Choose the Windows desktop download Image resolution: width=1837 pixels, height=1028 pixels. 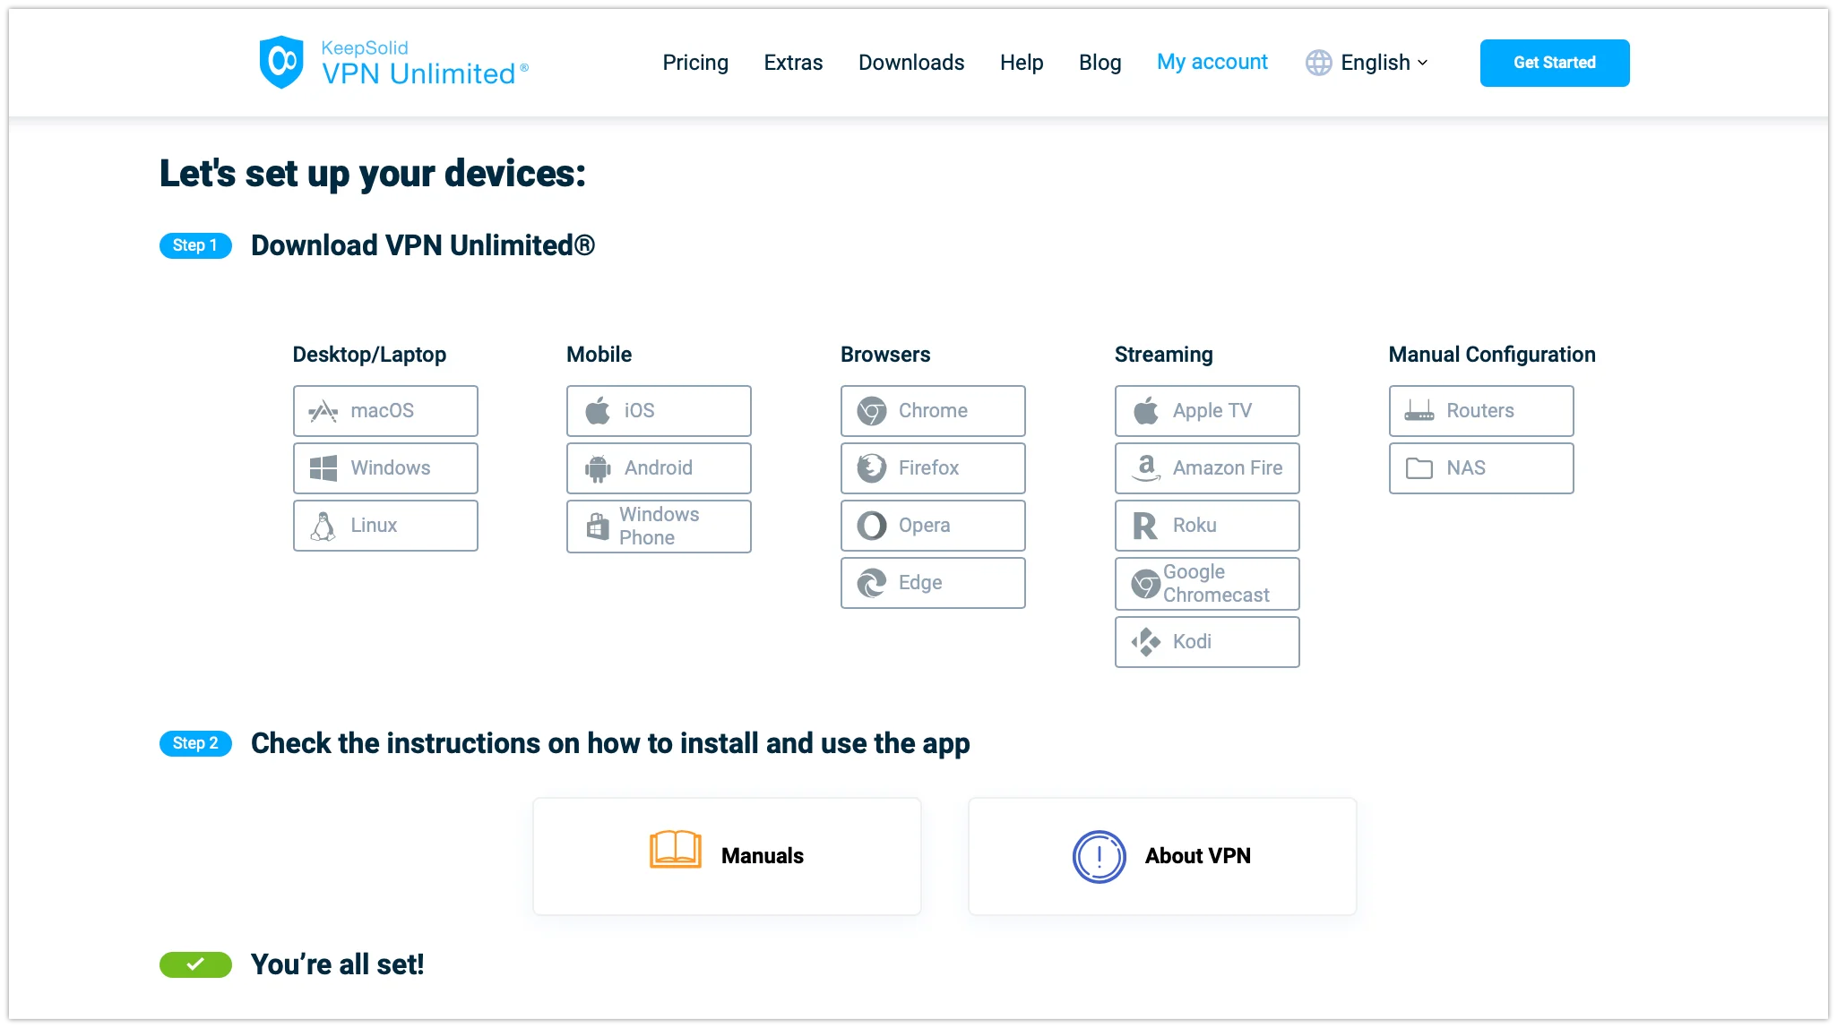pos(385,468)
